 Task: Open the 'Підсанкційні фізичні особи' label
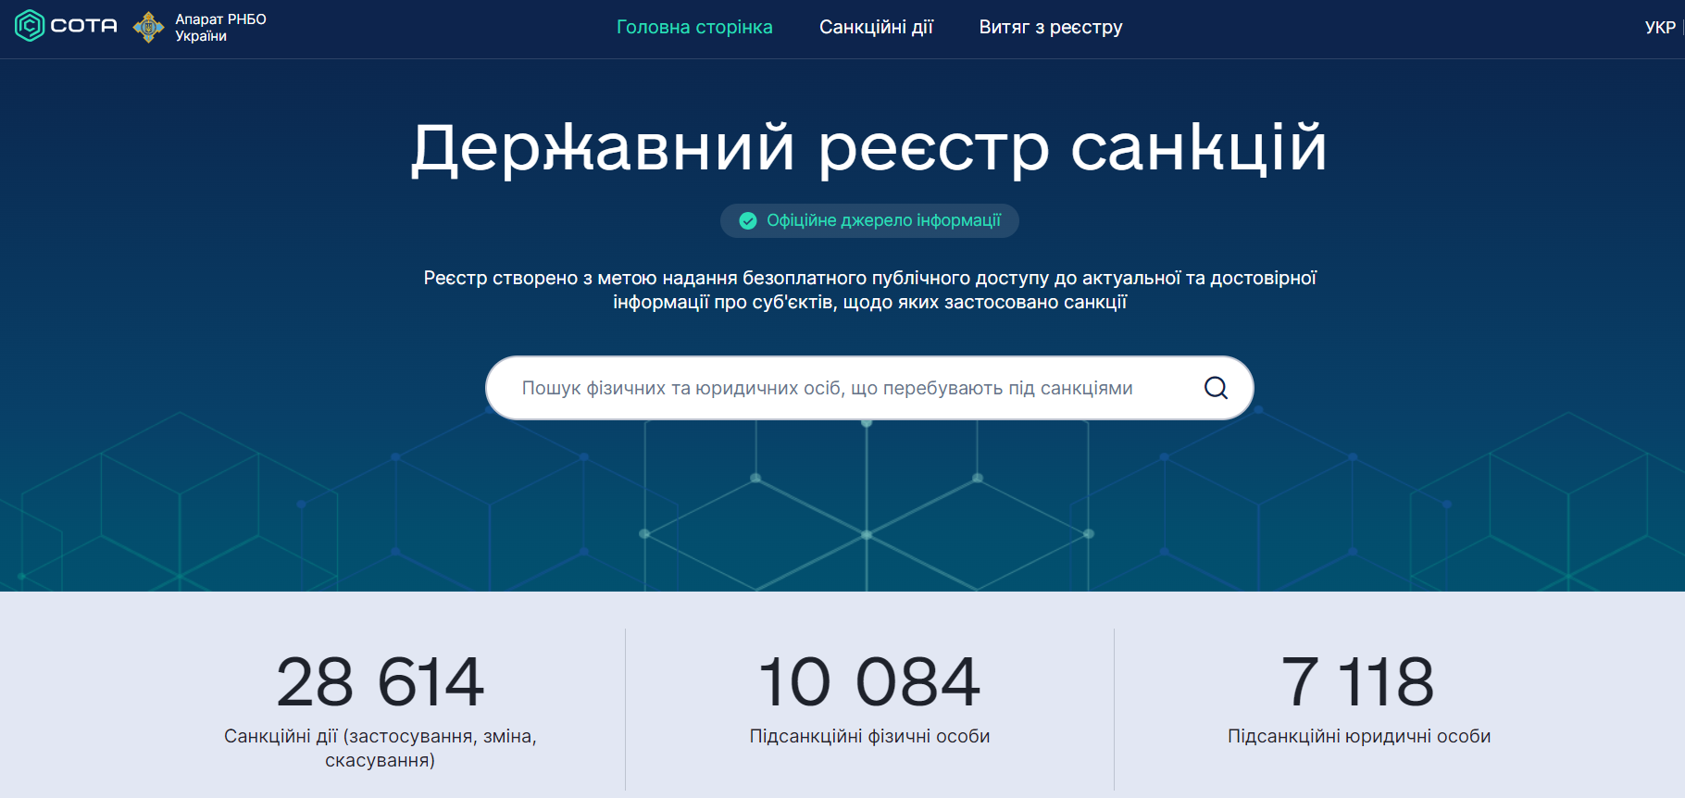tap(869, 737)
